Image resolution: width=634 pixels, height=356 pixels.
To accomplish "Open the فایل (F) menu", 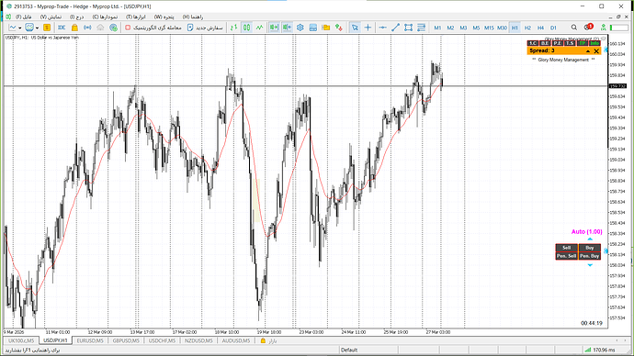I will coord(24,17).
